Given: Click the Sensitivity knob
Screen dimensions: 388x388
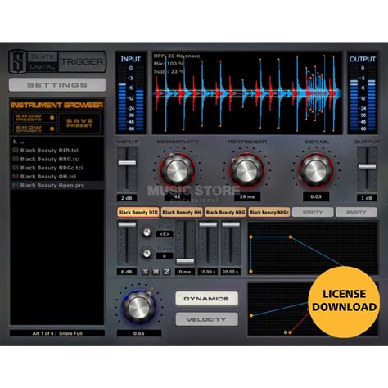Looking at the screenshot, I should [x=177, y=170].
